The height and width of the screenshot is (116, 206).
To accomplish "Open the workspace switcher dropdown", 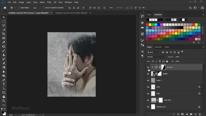I will (x=196, y=8).
